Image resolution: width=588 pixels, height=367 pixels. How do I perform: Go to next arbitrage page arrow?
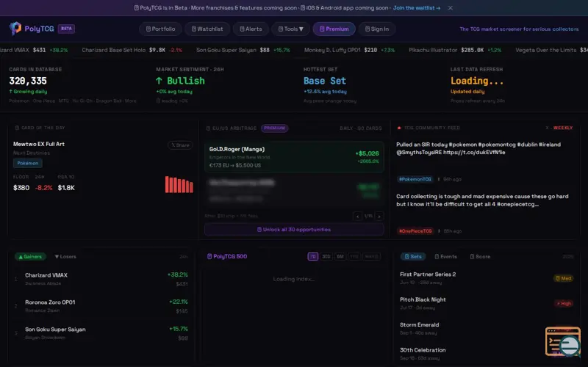pyautogui.click(x=379, y=216)
